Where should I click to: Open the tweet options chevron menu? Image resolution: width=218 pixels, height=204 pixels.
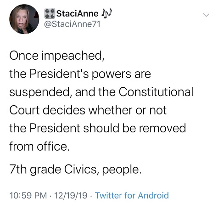[x=206, y=15]
